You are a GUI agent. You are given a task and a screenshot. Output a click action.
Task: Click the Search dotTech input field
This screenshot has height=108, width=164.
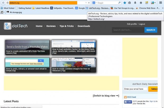[x=128, y=30]
